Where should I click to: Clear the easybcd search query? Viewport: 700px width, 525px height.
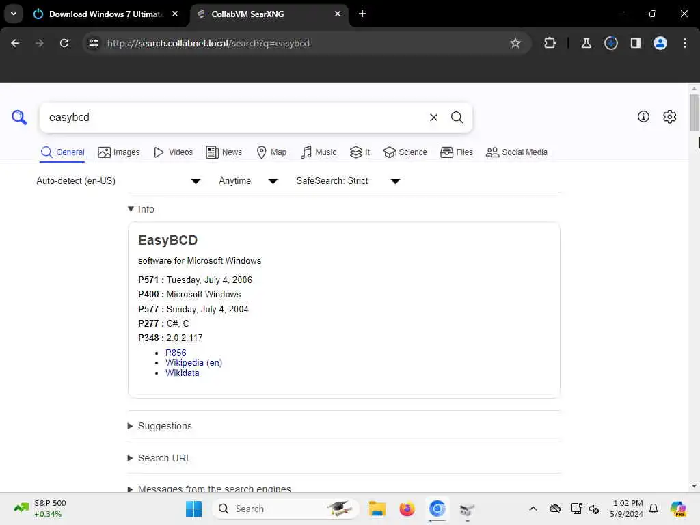(433, 118)
